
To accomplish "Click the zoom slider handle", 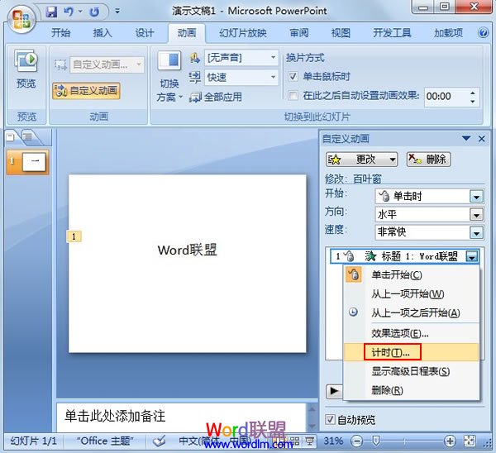I will [376, 441].
